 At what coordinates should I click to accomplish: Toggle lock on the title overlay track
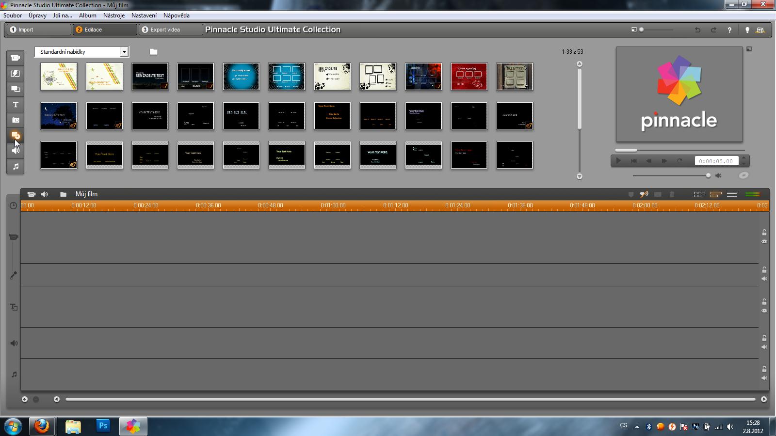click(764, 302)
